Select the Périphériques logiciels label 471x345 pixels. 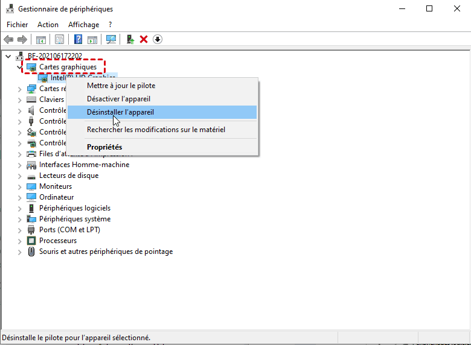click(75, 208)
